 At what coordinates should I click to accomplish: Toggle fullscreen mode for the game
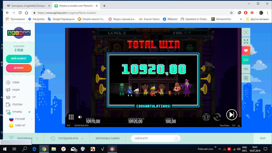246,41
